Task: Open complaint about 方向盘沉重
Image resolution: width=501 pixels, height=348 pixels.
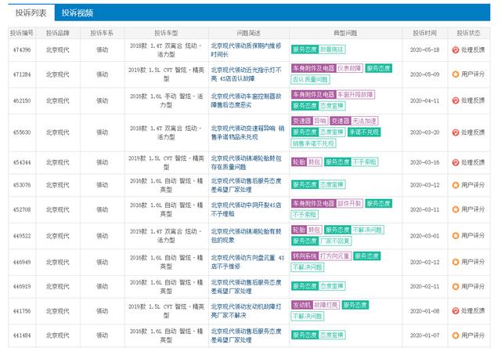Action: click(x=247, y=262)
